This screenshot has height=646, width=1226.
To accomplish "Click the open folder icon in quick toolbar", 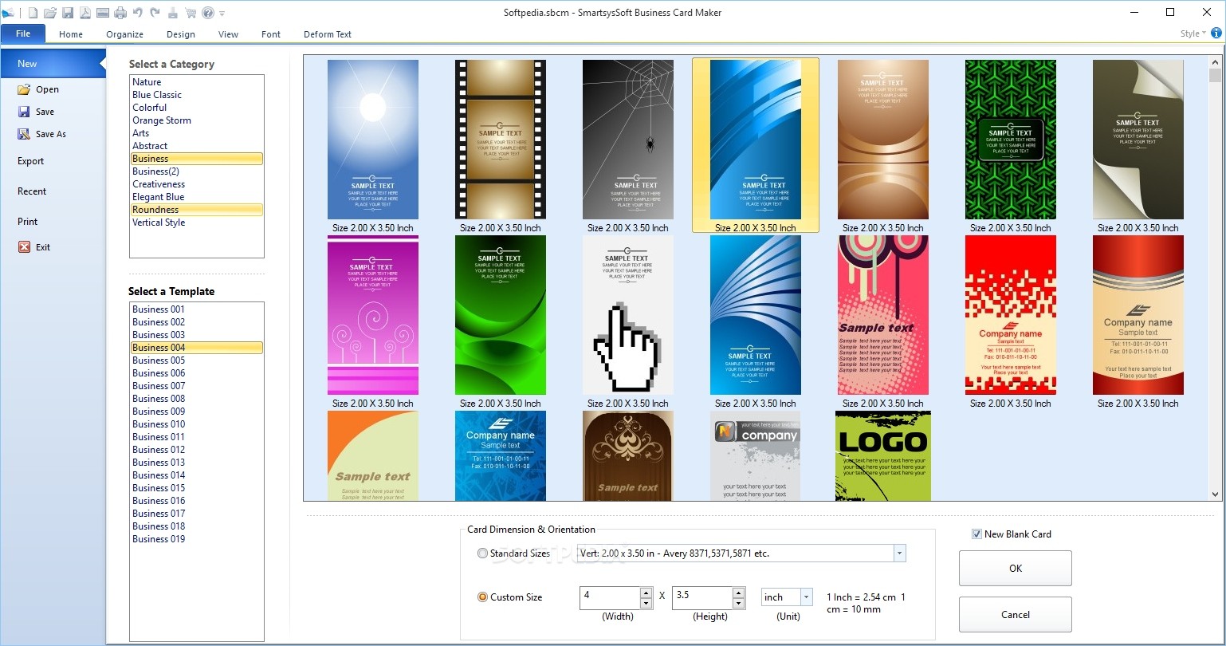I will click(x=50, y=13).
